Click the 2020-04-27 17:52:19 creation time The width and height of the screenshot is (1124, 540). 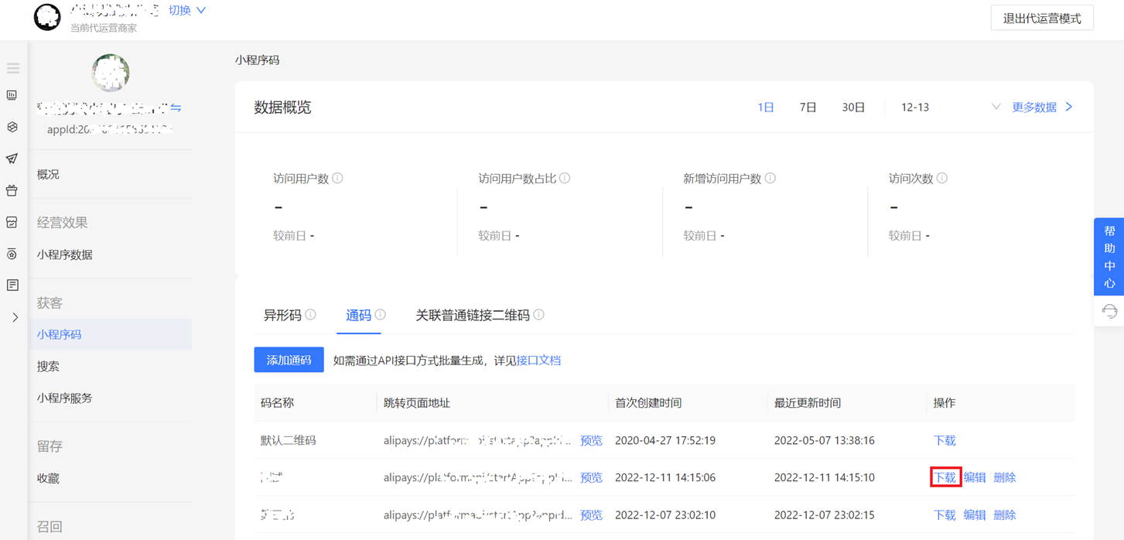tap(665, 440)
